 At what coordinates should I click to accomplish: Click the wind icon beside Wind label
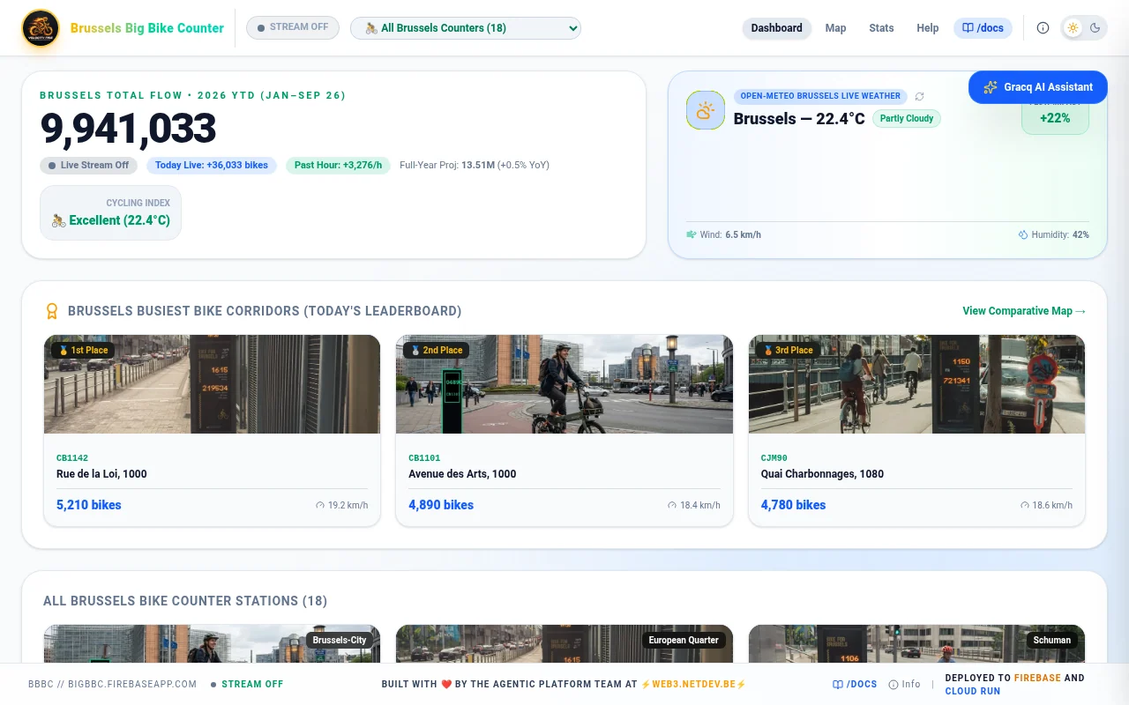coord(692,235)
